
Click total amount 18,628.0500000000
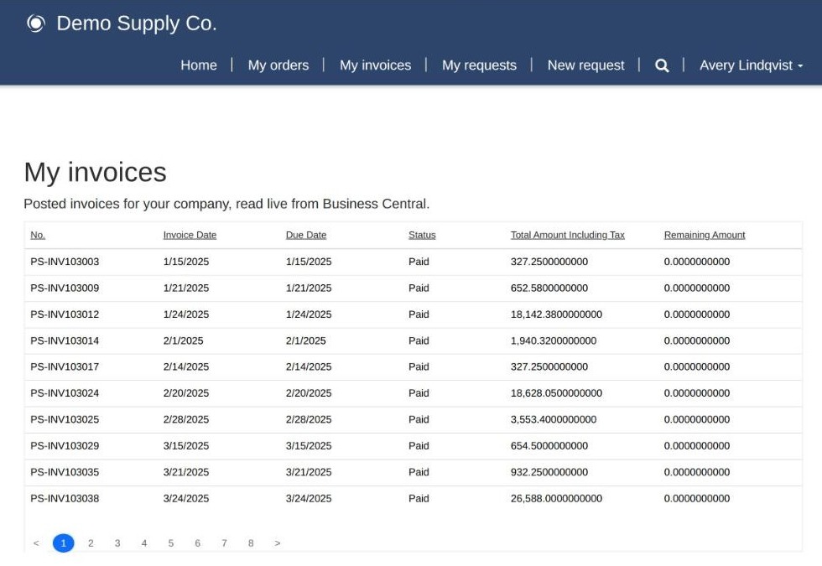point(556,393)
